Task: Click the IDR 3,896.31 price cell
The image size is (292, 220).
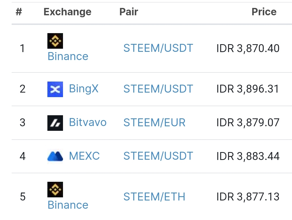Action: point(248,89)
